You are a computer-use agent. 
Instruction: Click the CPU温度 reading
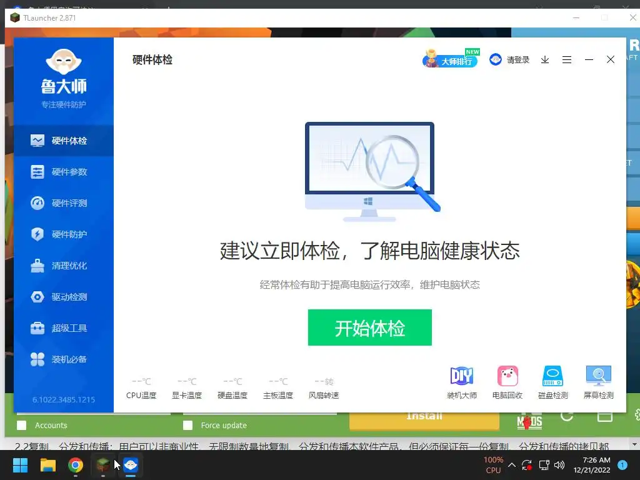click(x=141, y=388)
